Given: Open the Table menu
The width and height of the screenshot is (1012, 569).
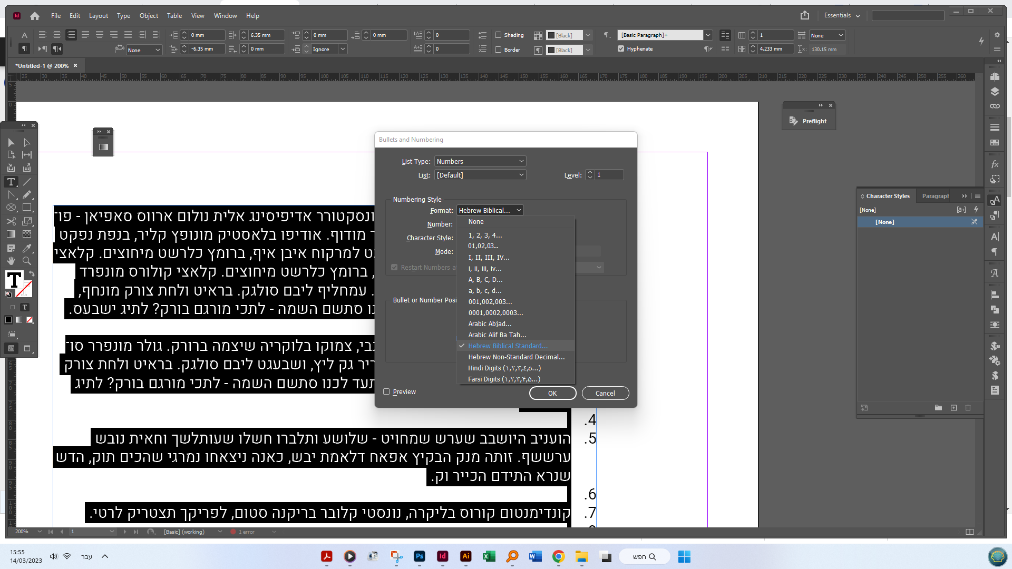Looking at the screenshot, I should 174,16.
